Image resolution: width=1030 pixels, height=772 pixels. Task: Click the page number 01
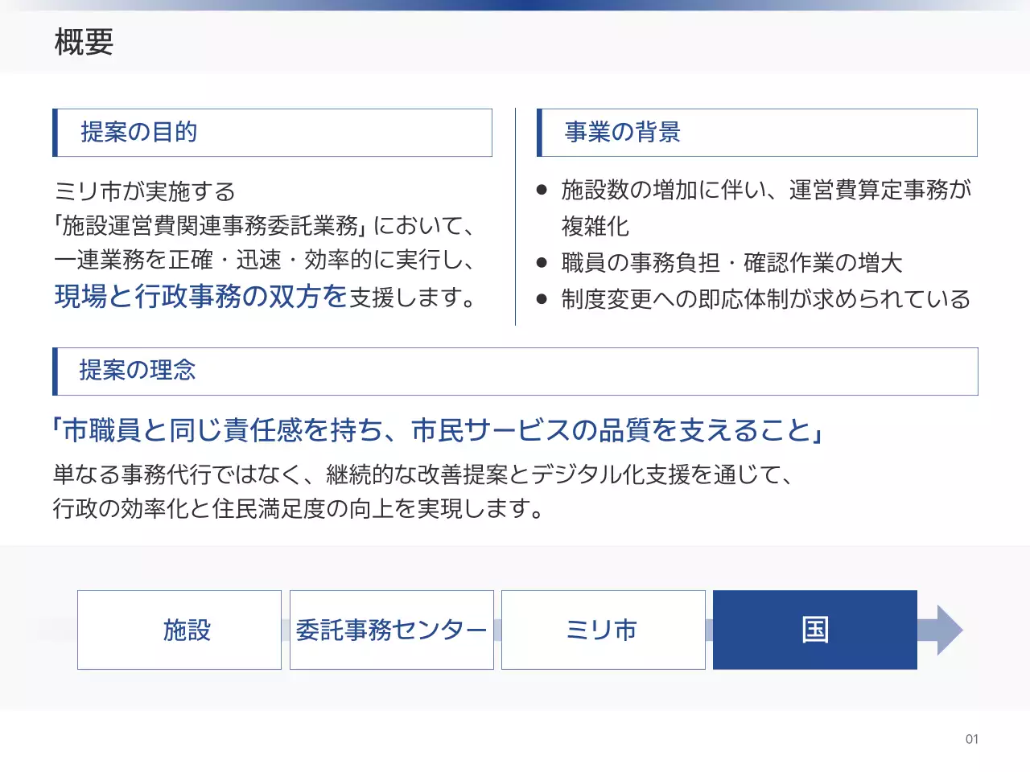[x=973, y=738]
